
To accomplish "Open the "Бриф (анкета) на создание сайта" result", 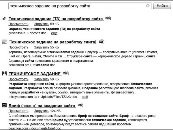I will 42,106.
